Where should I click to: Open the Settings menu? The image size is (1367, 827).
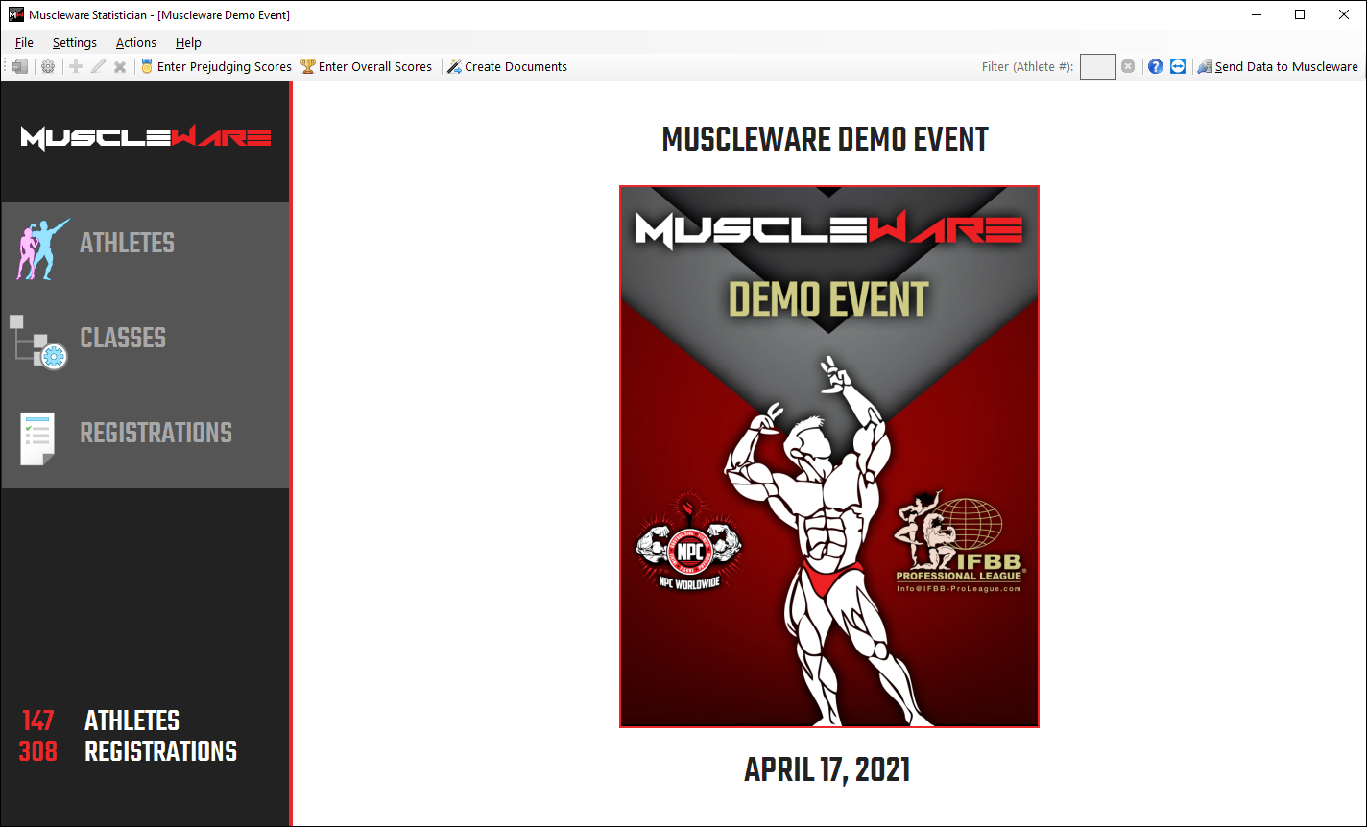[x=74, y=43]
